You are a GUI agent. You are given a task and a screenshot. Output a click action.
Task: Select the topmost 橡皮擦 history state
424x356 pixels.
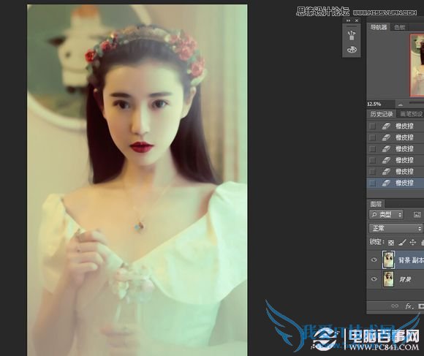click(395, 126)
